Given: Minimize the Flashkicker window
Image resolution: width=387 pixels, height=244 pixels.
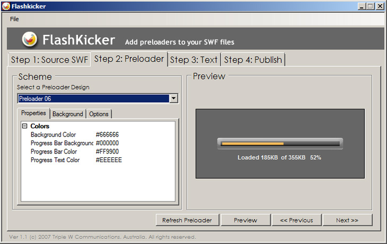Looking at the screenshot, I should 361,6.
